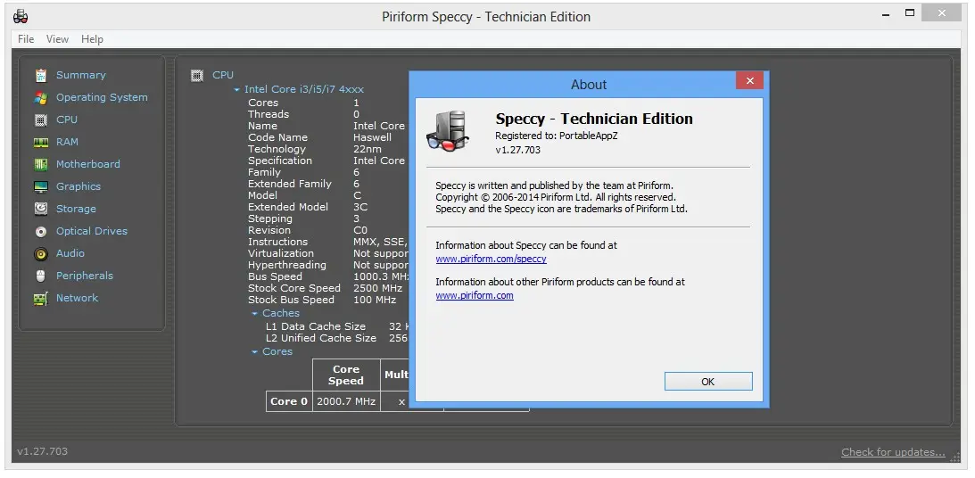Click the L2 Unified Cache Size label
Image resolution: width=975 pixels, height=478 pixels.
[321, 339]
